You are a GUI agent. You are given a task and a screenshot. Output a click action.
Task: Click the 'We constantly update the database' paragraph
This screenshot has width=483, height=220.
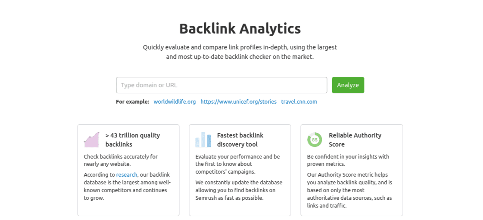[239, 190]
